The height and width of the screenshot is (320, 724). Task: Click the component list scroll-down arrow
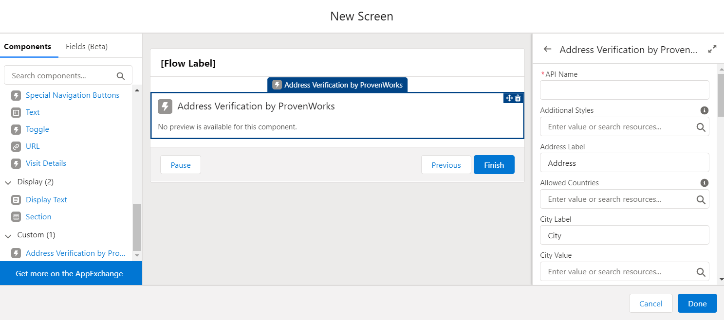tap(137, 255)
